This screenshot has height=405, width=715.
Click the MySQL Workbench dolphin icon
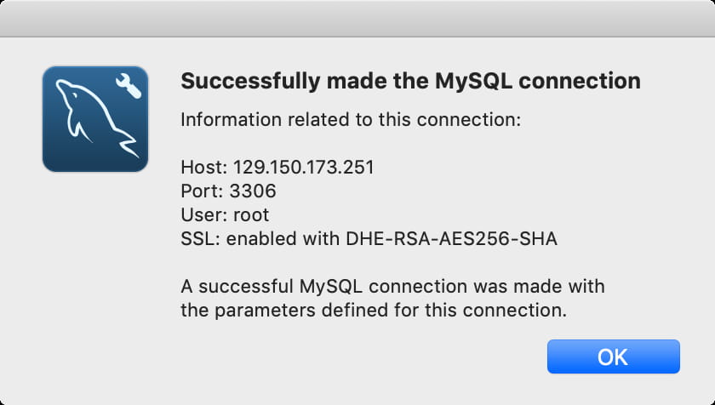[95, 119]
